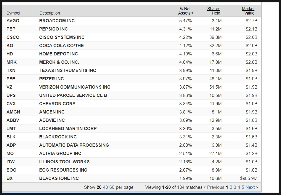Select Blackstone market value $965.9M
The width and height of the screenshot is (281, 195).
click(249, 178)
